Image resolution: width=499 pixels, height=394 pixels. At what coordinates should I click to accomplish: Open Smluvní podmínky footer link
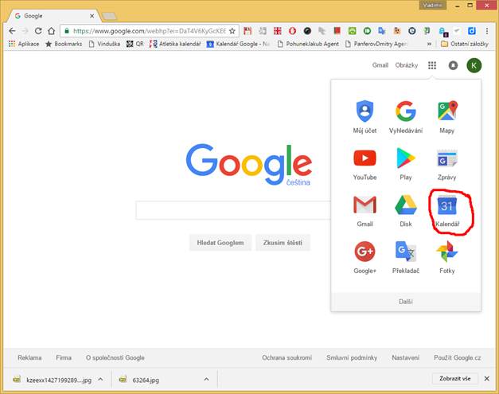click(x=352, y=357)
